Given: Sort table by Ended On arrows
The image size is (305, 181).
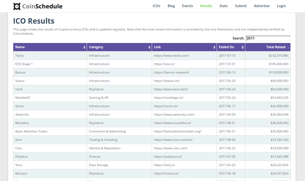Looking at the screenshot, I should [242, 47].
